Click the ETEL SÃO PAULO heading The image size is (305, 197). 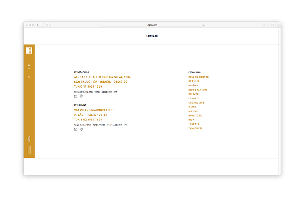tap(82, 72)
